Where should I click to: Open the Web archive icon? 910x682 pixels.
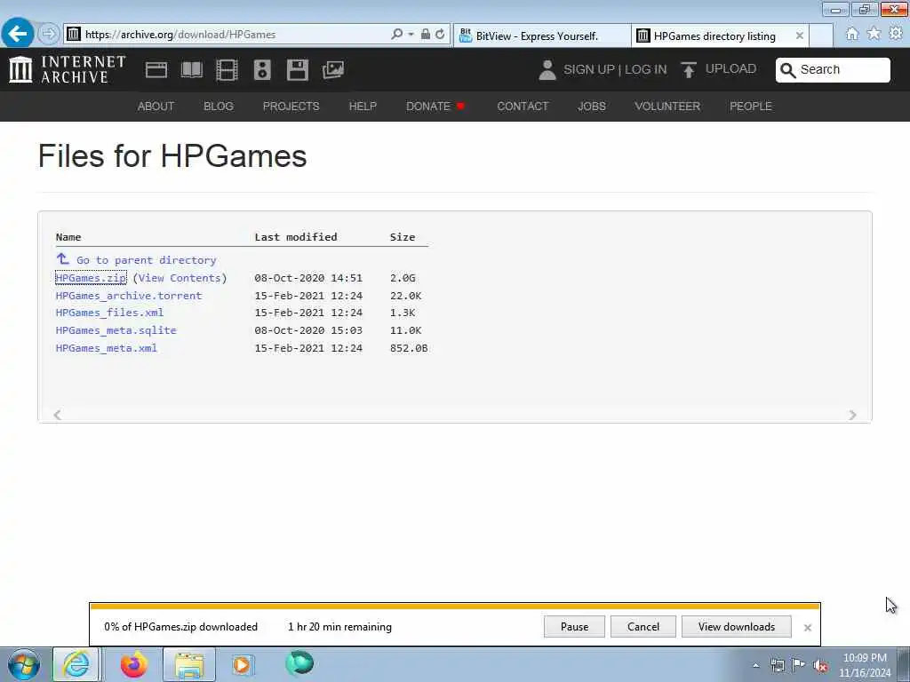click(x=156, y=69)
